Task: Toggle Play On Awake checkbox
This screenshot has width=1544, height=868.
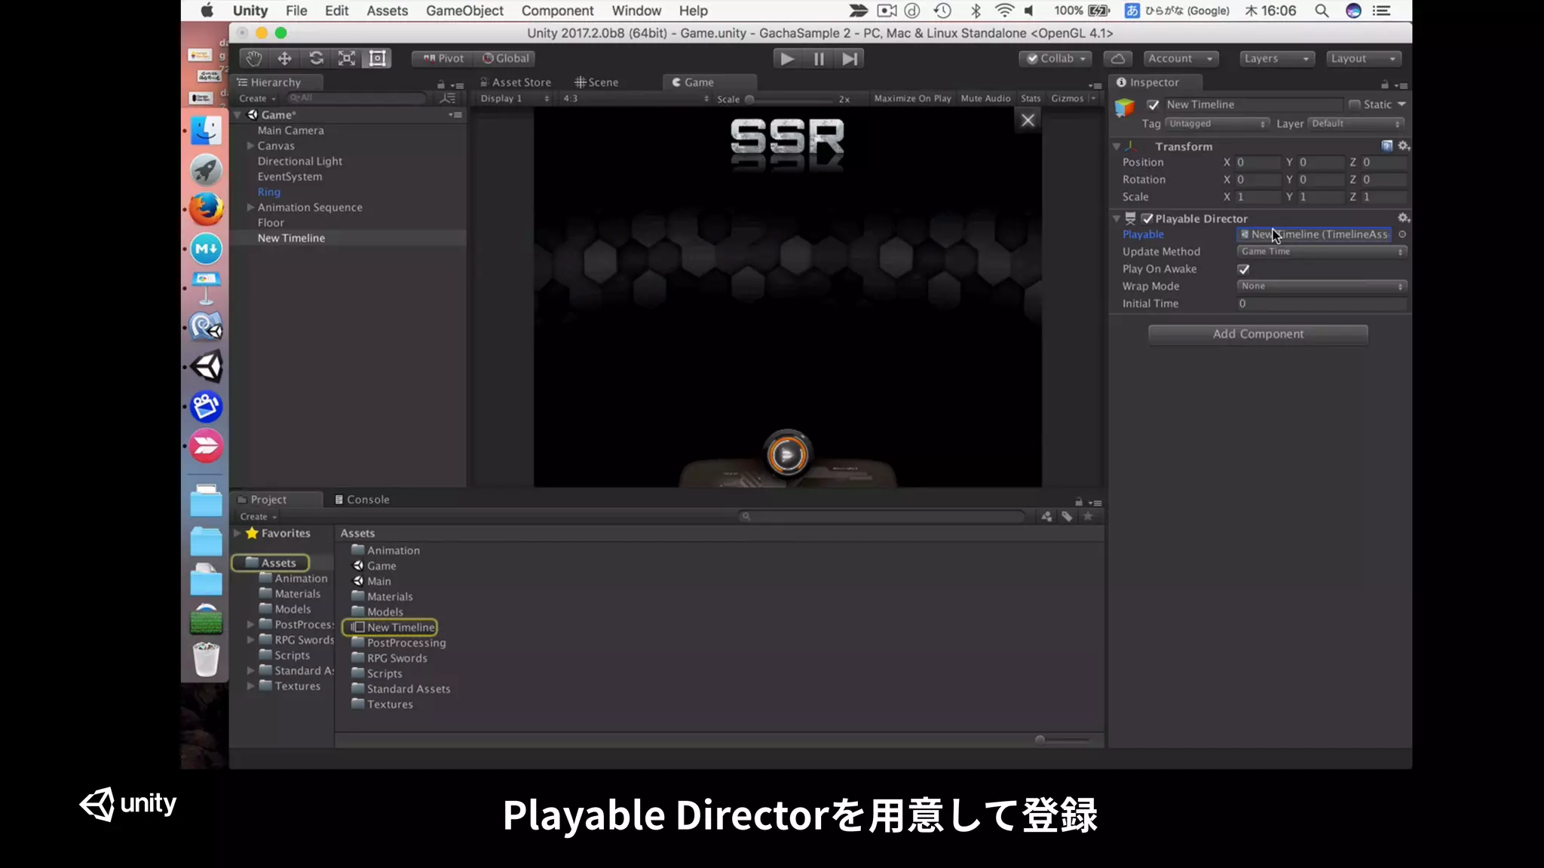Action: click(1244, 269)
